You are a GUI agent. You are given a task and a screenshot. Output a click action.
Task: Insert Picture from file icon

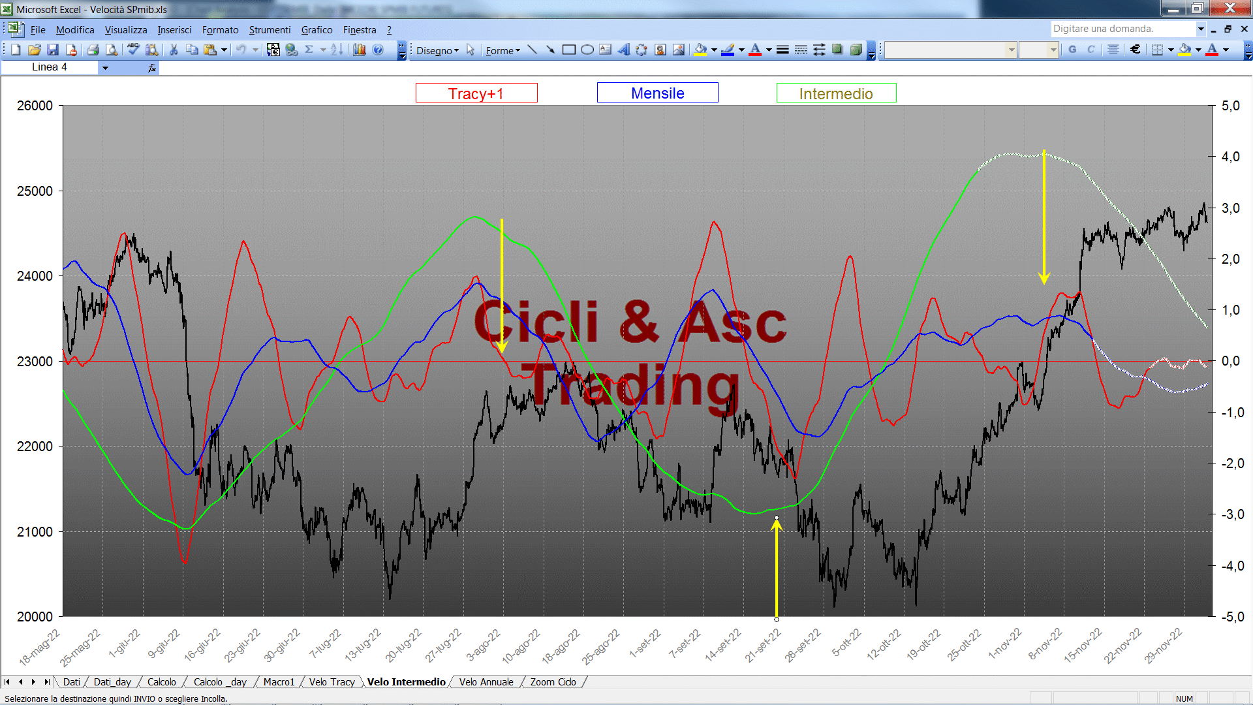point(679,50)
